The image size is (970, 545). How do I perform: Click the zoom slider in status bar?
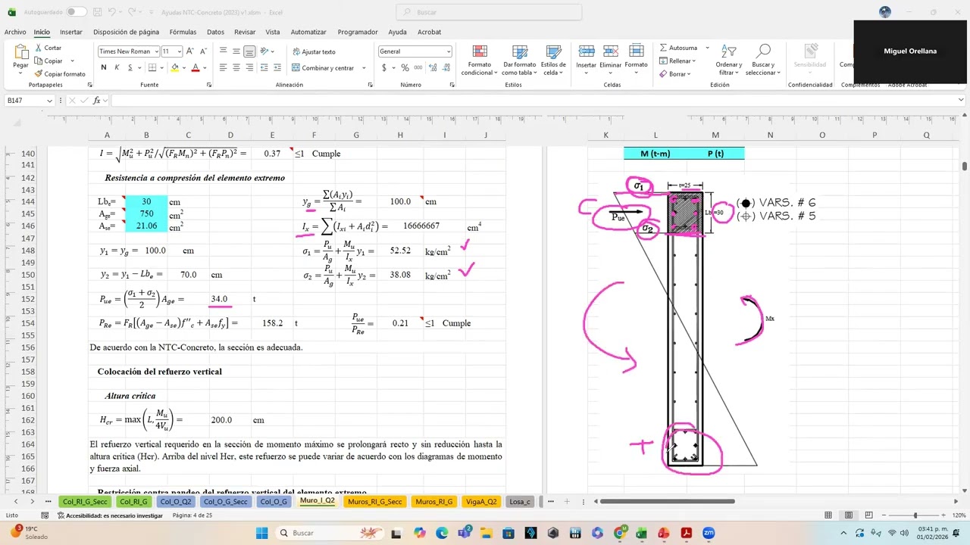pos(915,515)
